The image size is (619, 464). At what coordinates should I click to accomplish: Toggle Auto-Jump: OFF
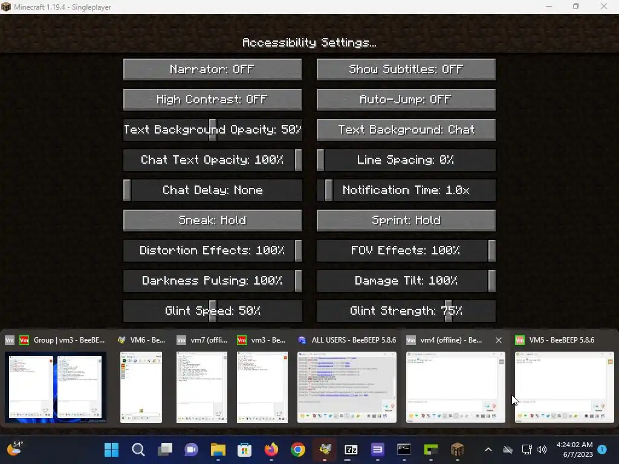pyautogui.click(x=406, y=100)
